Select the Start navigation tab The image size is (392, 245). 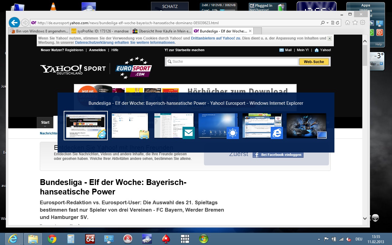[45, 123]
